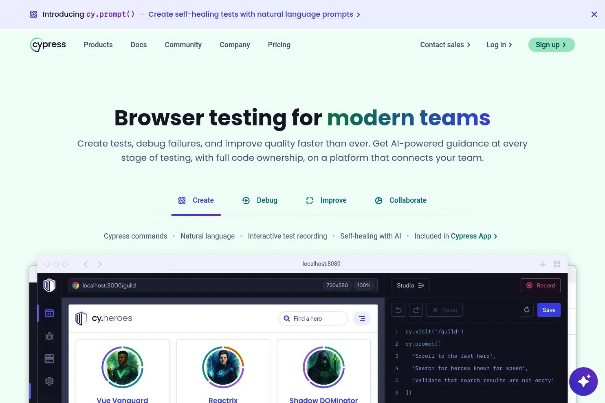
Task: Open the 720x580 viewport size selector
Action: click(337, 285)
